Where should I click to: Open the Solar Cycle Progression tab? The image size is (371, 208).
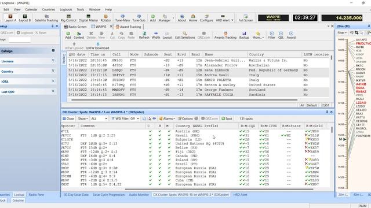108,195
